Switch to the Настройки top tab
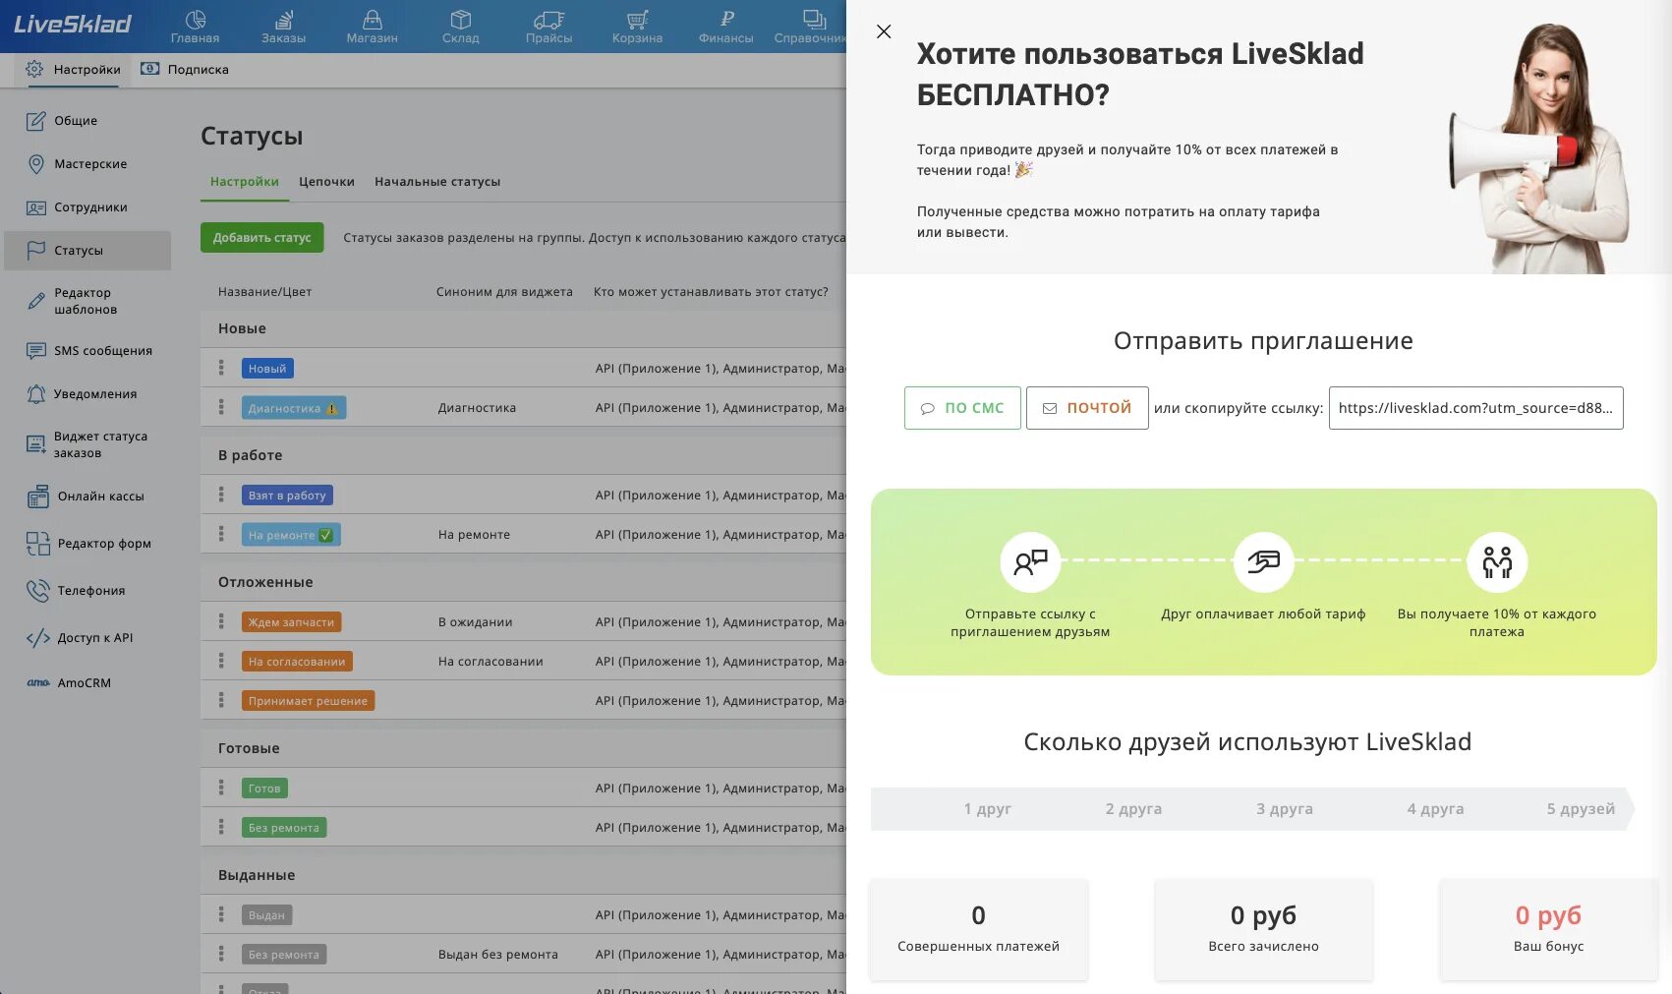This screenshot has height=994, width=1672. tap(73, 70)
